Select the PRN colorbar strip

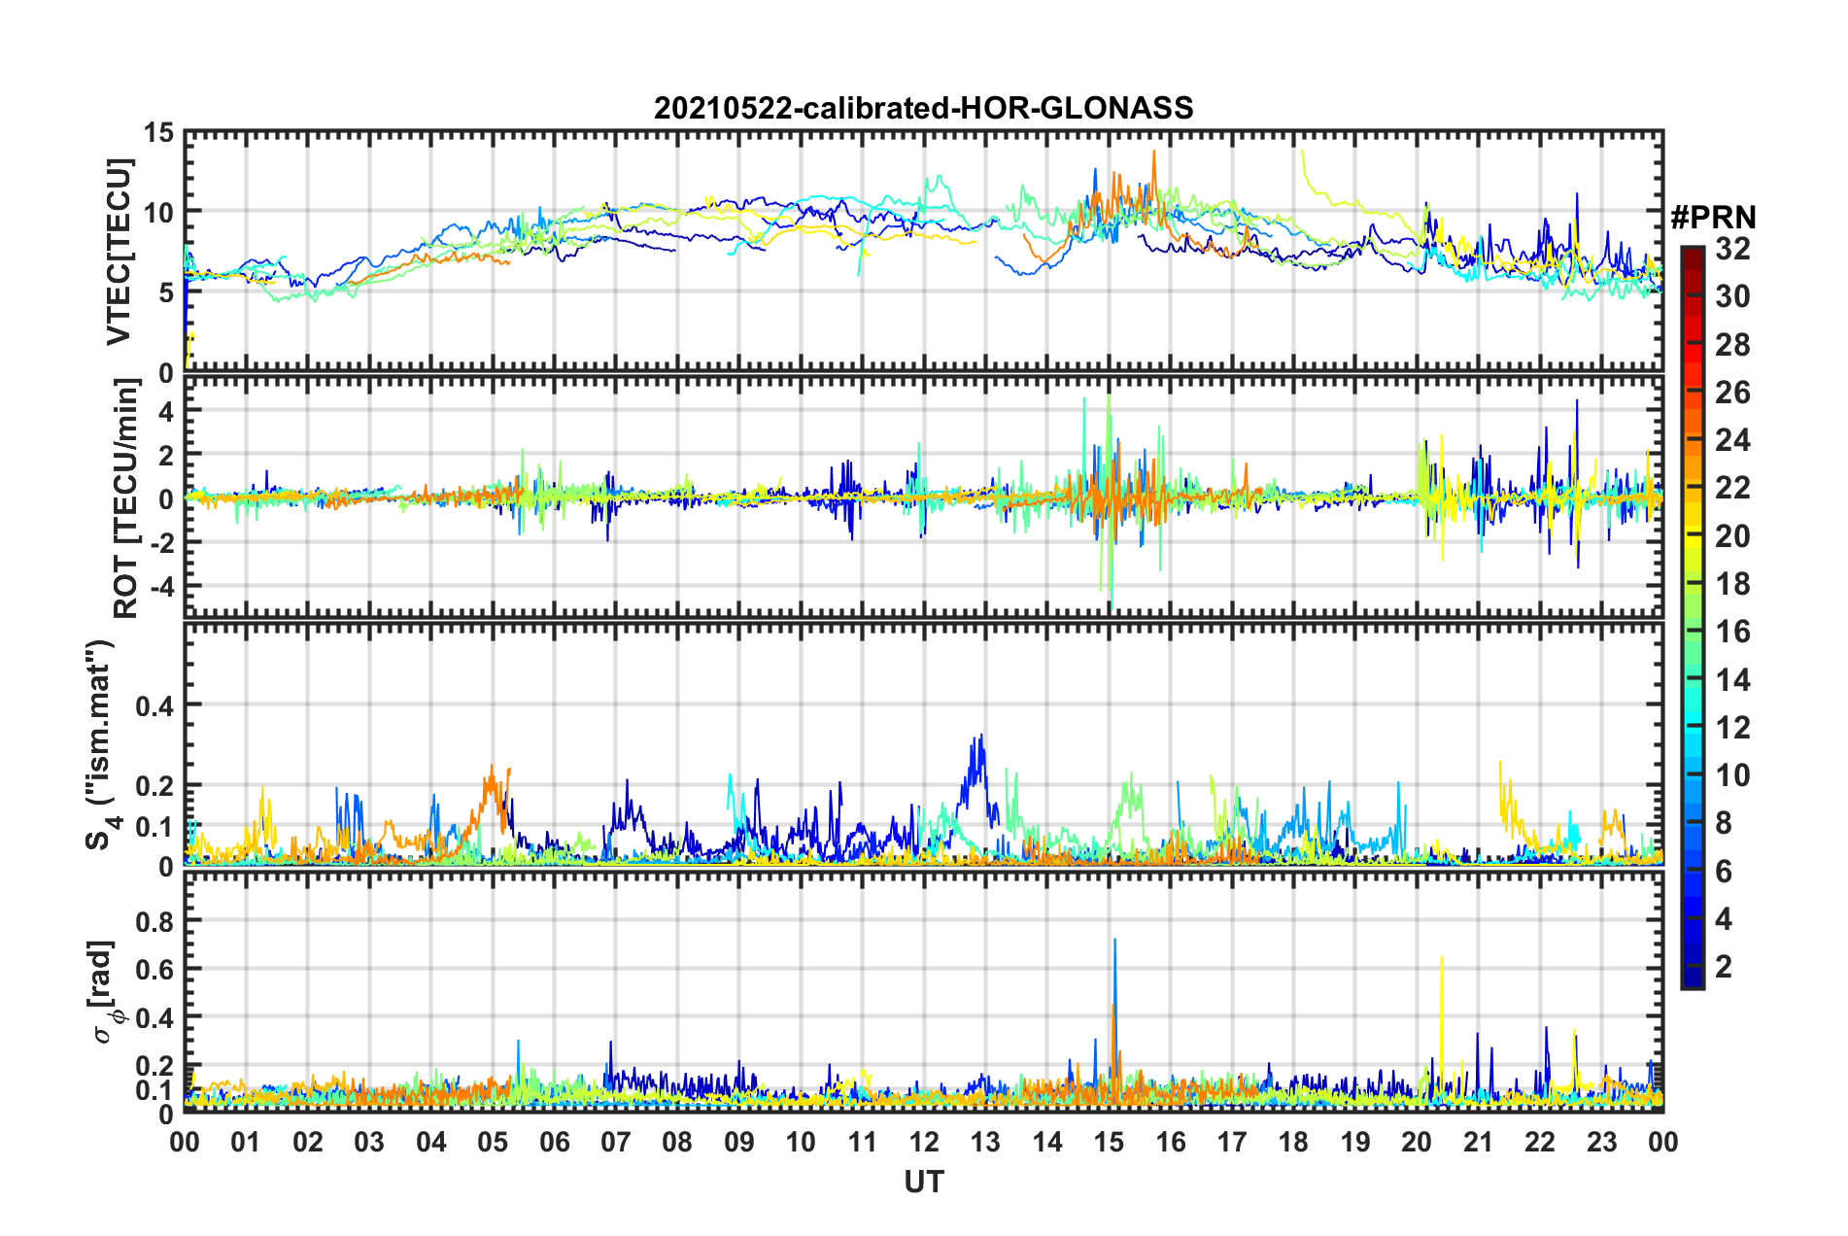tap(1692, 617)
